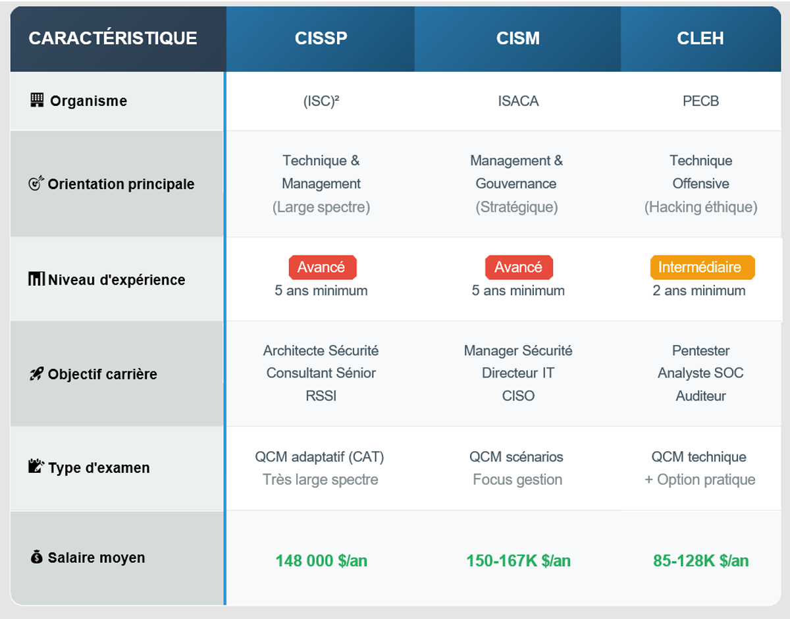Screen dimensions: 790x619
Task: Click the 85-128K $/an salary value
Action: click(700, 560)
